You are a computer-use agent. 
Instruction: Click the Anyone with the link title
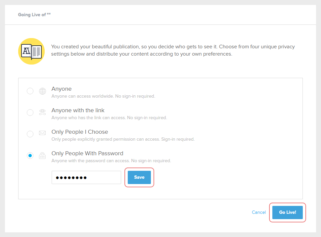78,110
